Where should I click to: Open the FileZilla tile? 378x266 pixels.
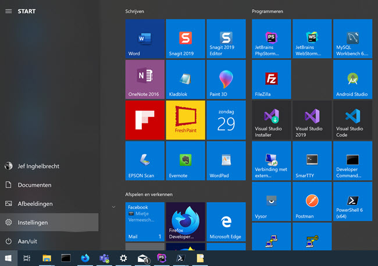coord(272,79)
